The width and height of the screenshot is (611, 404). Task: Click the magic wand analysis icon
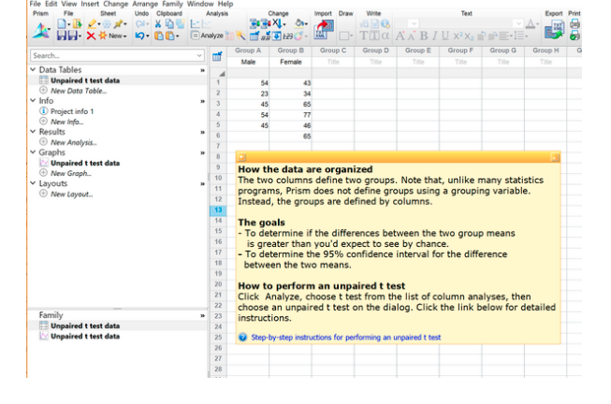[x=240, y=36]
